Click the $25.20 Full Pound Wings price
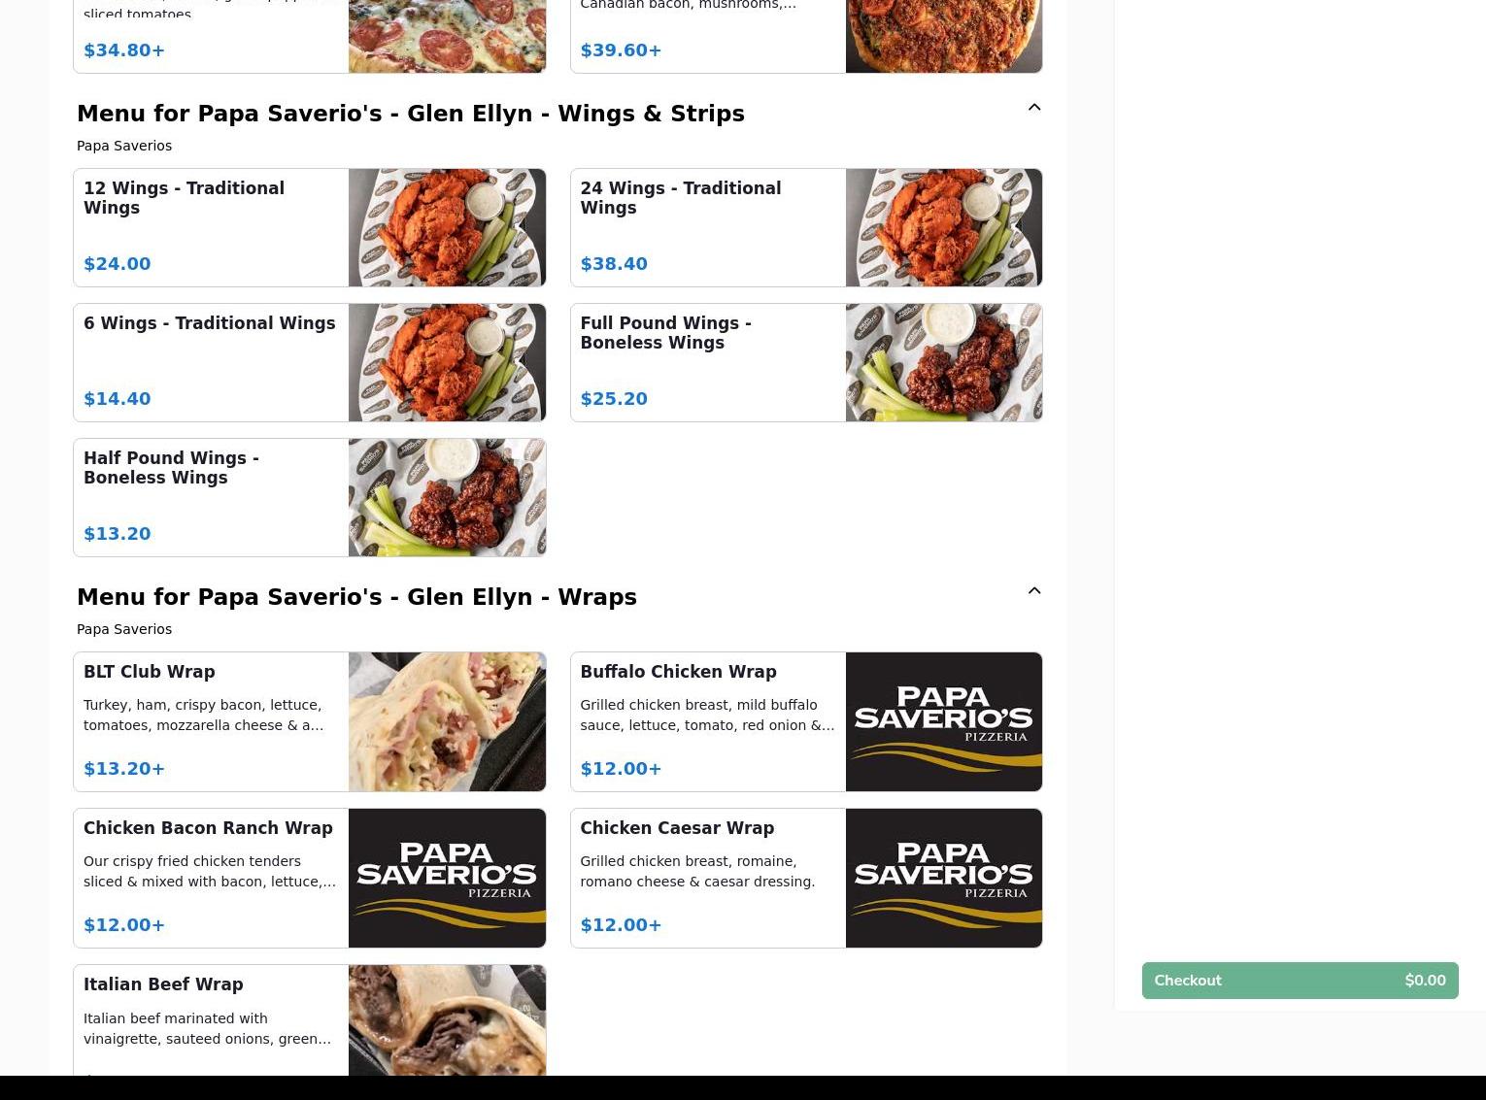 [614, 399]
